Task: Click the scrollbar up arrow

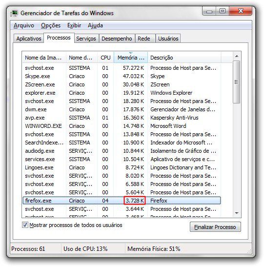Action: (x=237, y=56)
